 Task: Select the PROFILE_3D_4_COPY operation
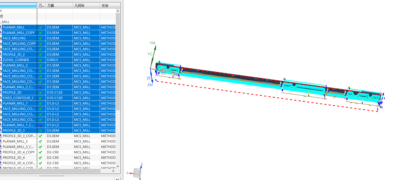tap(19, 152)
